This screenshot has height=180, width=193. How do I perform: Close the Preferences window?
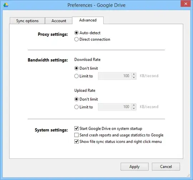(185, 4)
